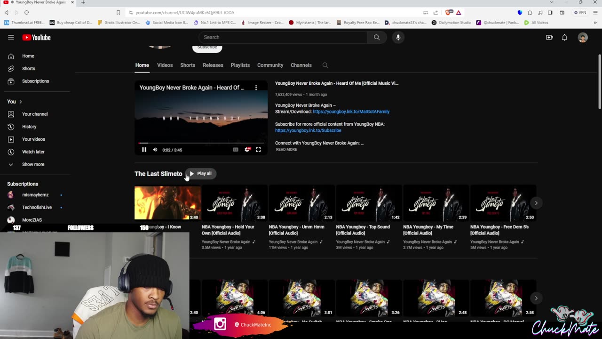
Task: Open Brave Rewards triangle icon
Action: pos(458,13)
